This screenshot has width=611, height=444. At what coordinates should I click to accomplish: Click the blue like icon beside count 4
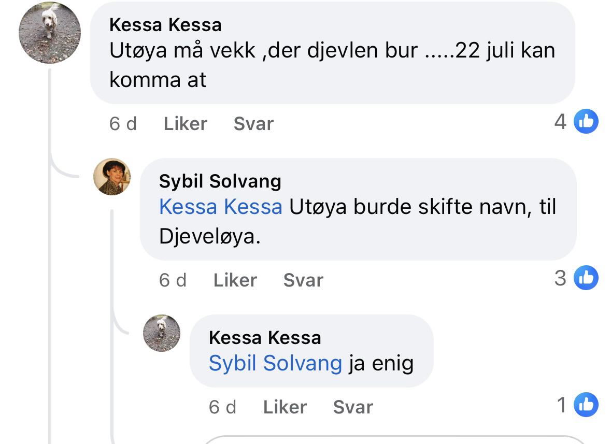pos(587,122)
